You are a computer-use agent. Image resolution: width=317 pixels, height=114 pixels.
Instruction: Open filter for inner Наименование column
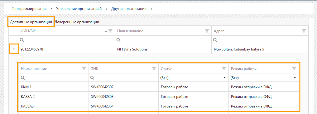[84, 68]
